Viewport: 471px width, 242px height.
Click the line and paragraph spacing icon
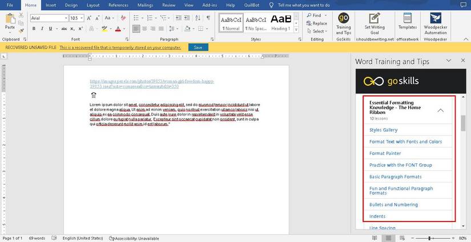(x=171, y=28)
